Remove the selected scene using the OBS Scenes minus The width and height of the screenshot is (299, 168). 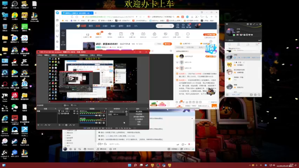coord(42,125)
